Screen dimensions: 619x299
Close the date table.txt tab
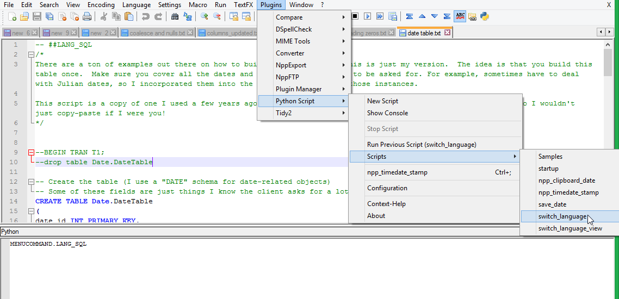[x=447, y=33]
